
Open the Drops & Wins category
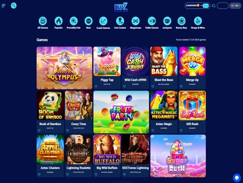(198, 23)
